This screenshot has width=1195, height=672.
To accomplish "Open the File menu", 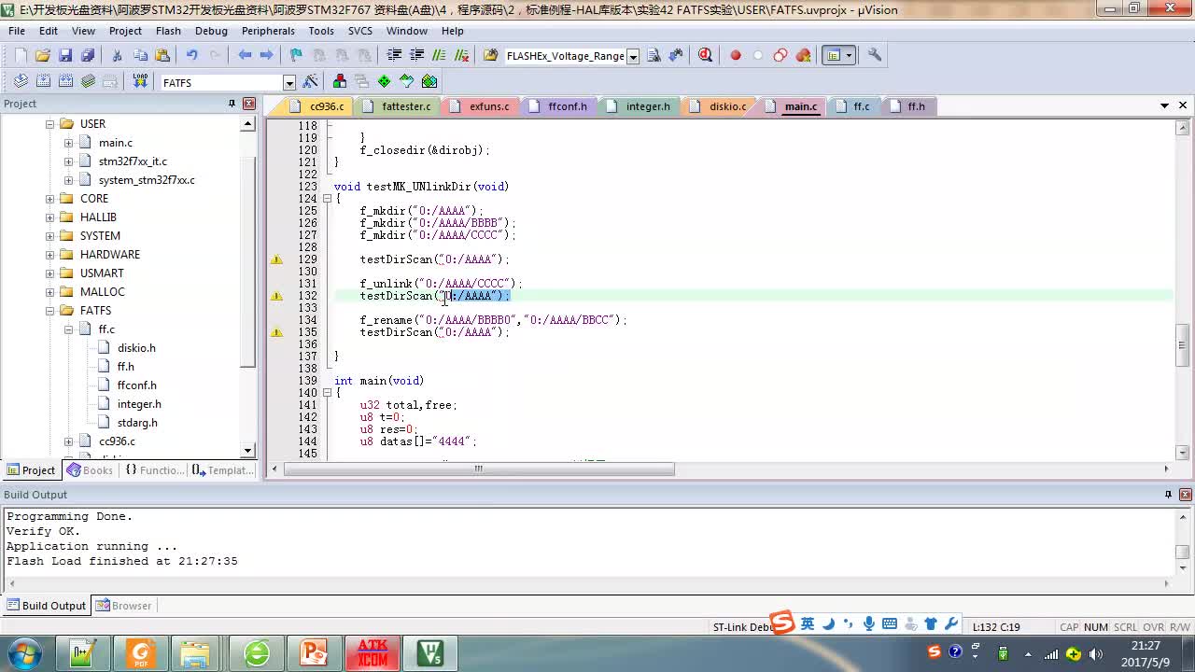I will pos(17,31).
